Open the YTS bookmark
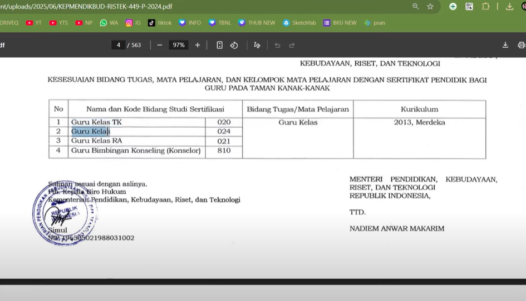The width and height of the screenshot is (526, 301). pyautogui.click(x=58, y=23)
